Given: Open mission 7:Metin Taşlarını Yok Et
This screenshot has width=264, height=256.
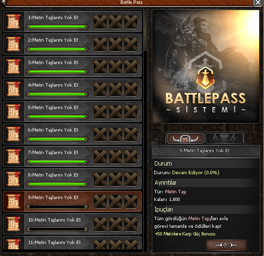Looking at the screenshot, I should [72, 156].
